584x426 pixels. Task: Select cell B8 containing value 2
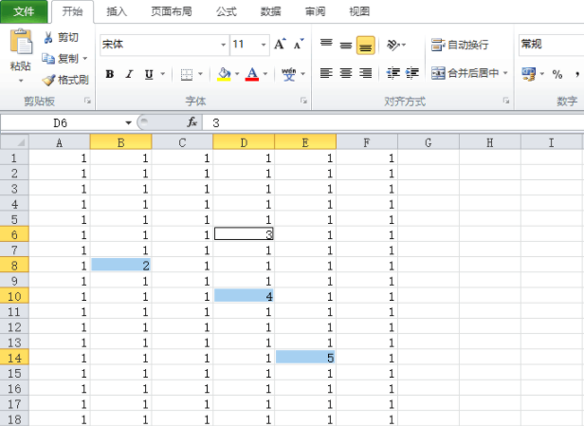pyautogui.click(x=120, y=265)
